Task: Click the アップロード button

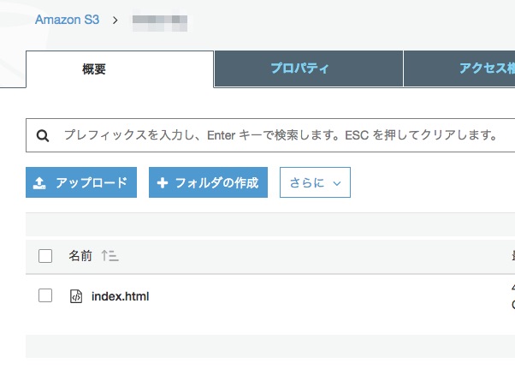Action: coord(81,182)
